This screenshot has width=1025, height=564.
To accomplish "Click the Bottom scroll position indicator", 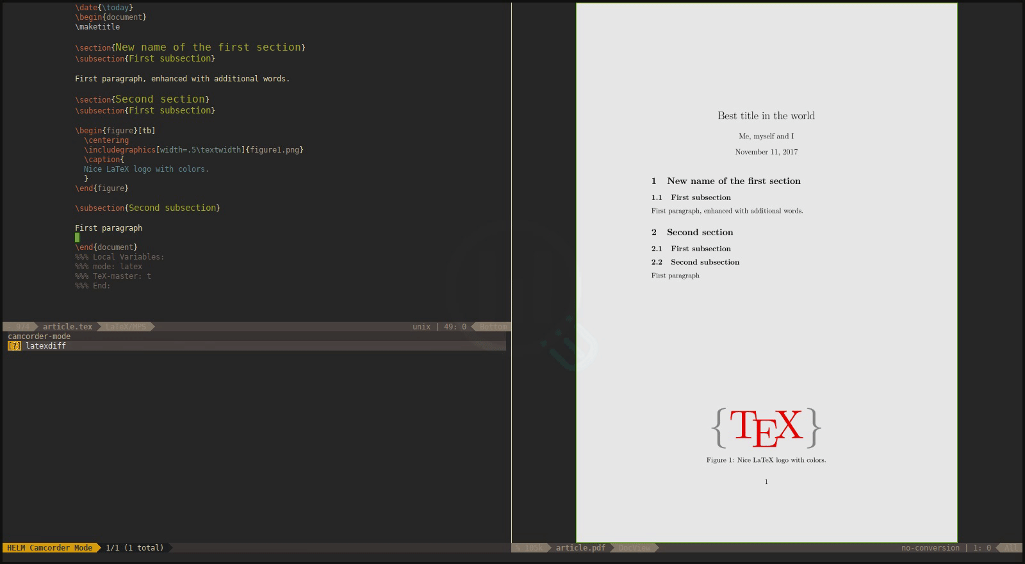I will point(493,327).
